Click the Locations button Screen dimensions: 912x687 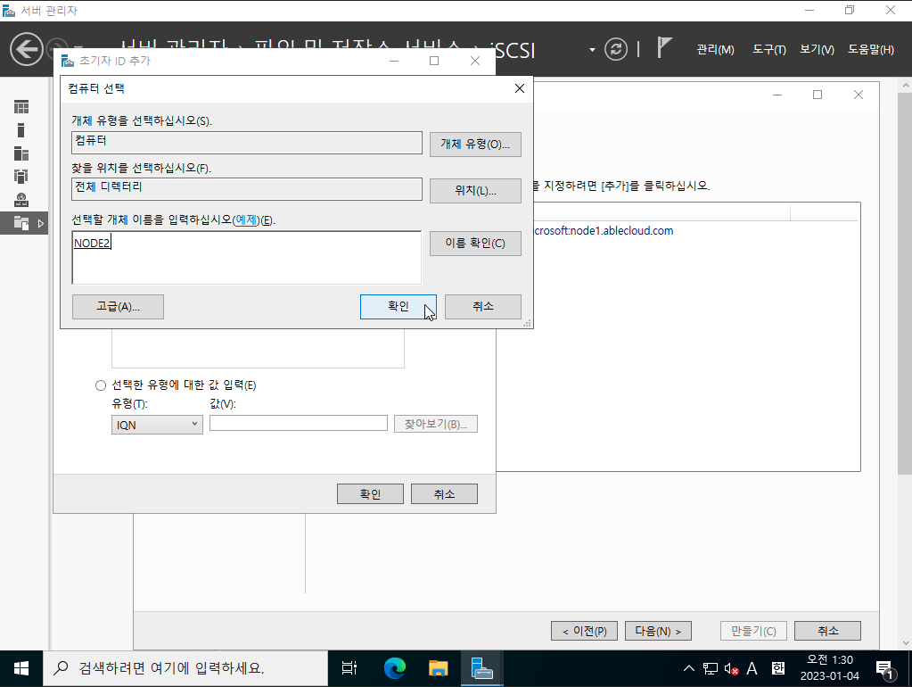coord(475,191)
